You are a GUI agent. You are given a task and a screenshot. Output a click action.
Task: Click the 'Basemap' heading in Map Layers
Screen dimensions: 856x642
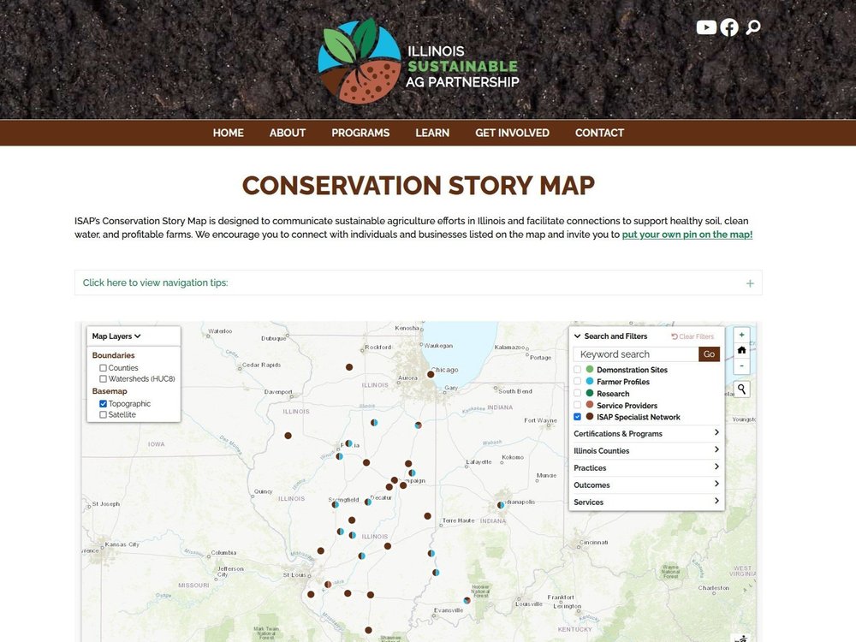110,391
